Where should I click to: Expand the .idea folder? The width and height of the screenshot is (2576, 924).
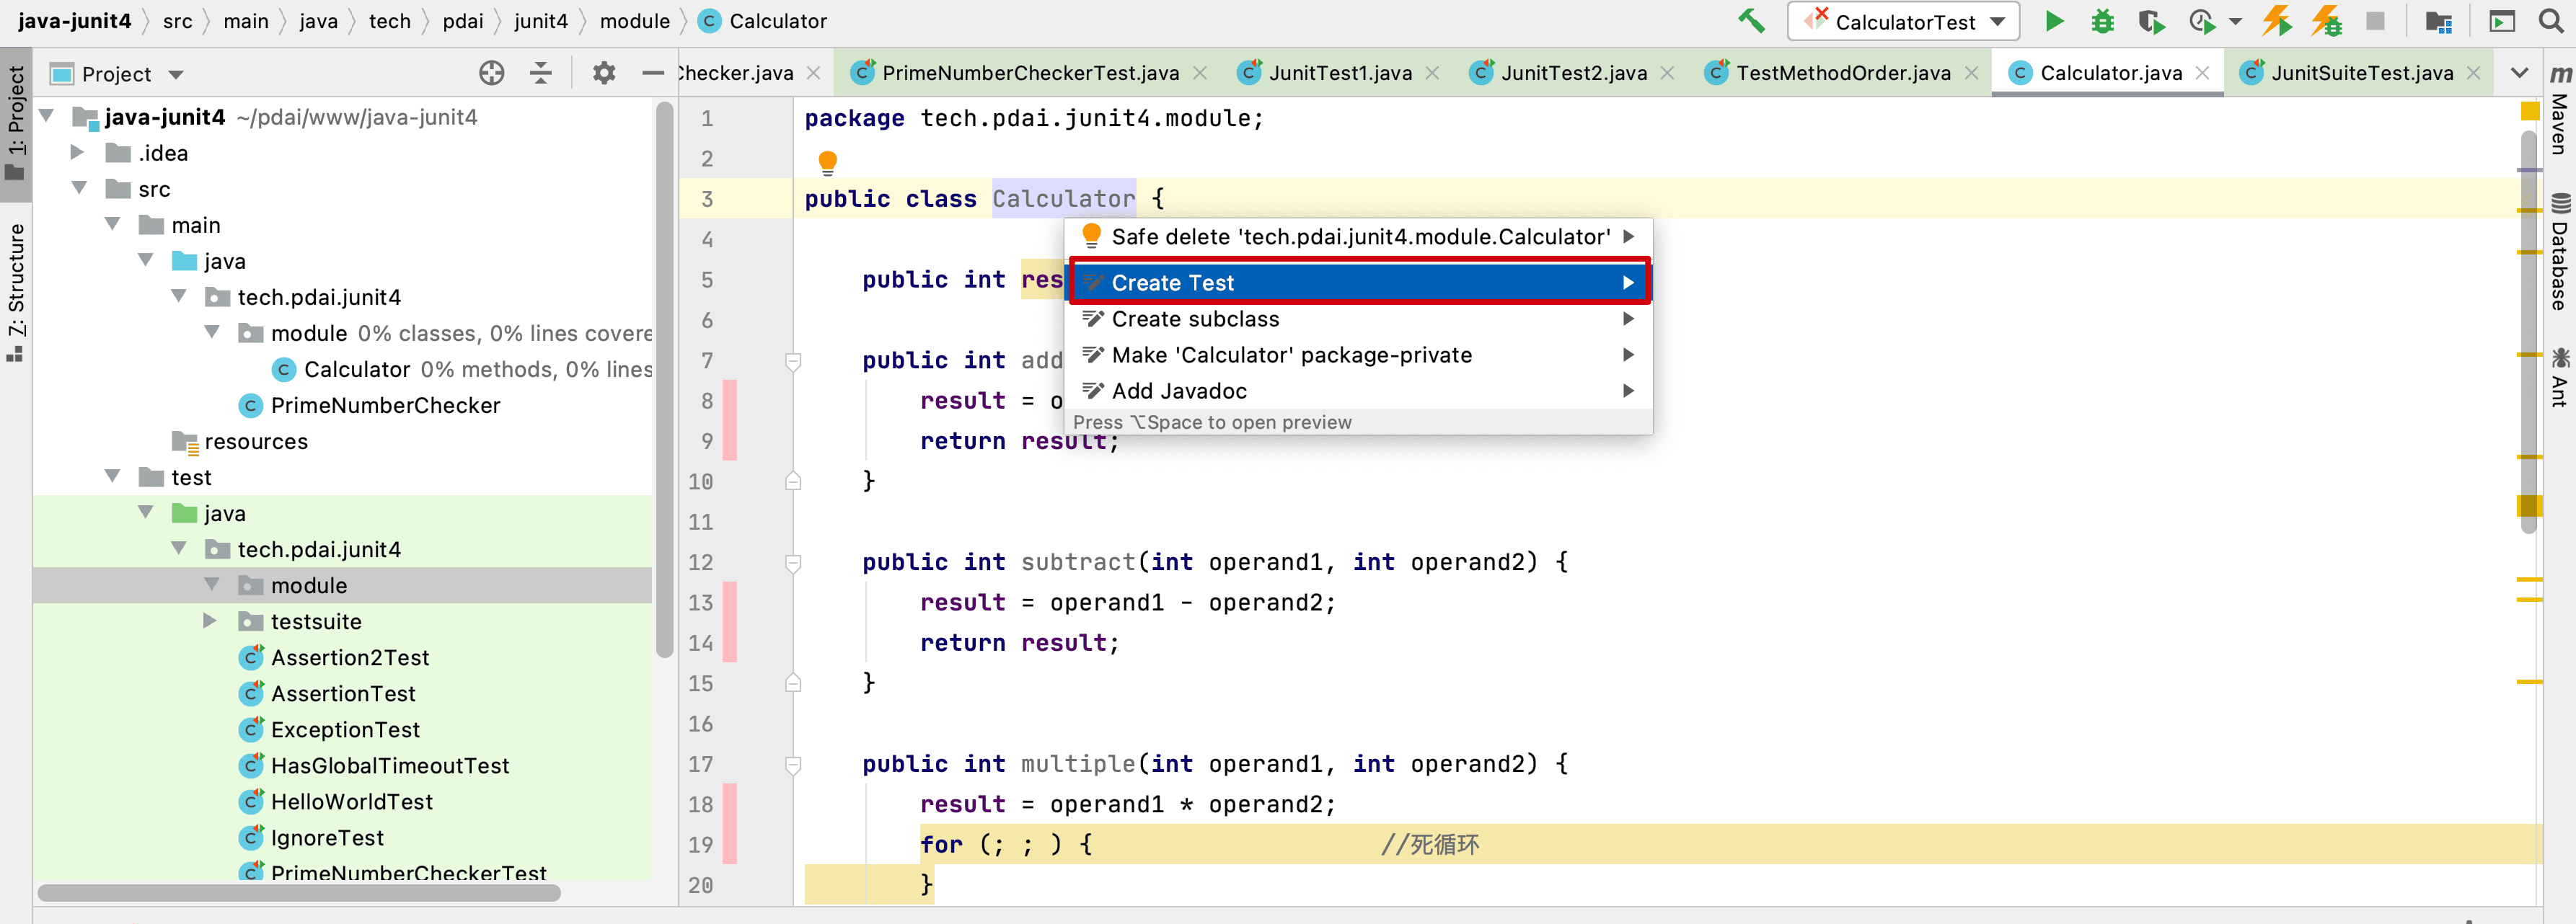click(x=77, y=153)
